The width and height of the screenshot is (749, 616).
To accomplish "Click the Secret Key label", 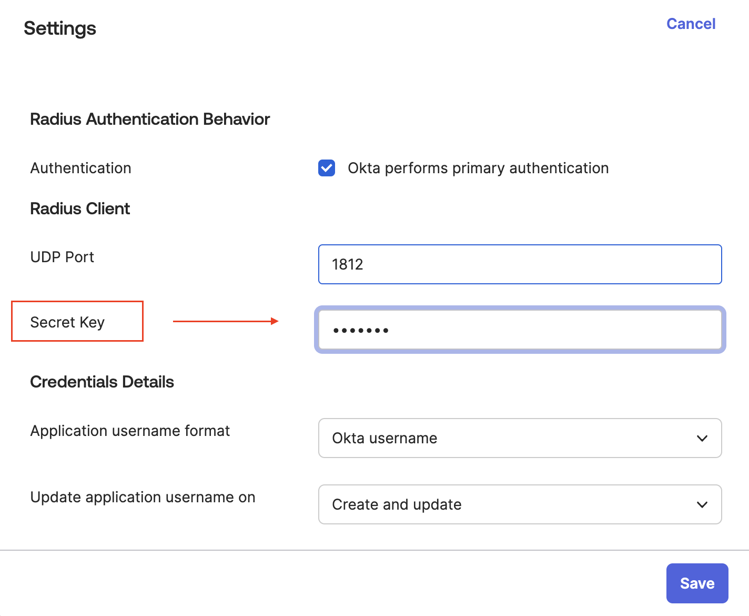I will [67, 322].
